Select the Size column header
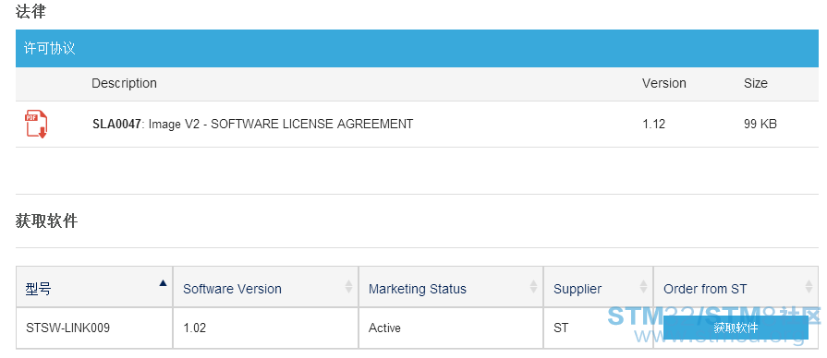This screenshot has width=827, height=358. click(x=756, y=83)
